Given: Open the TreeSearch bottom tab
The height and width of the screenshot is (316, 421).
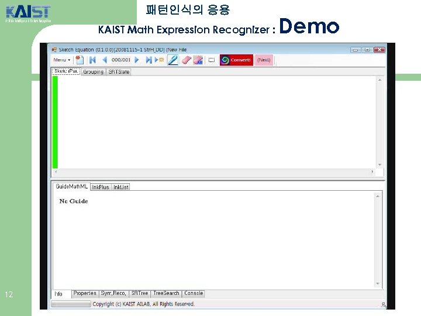Looking at the screenshot, I should [166, 293].
